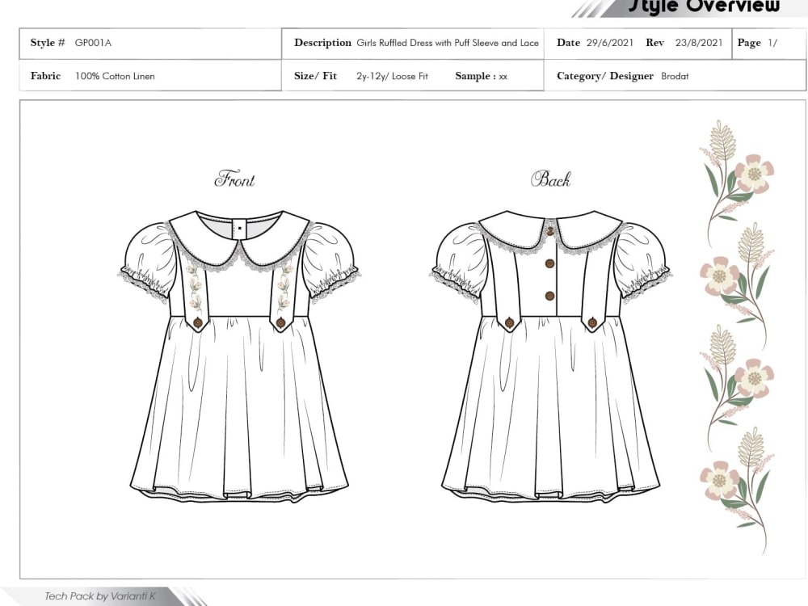Select the front view dress drawing

239,356
